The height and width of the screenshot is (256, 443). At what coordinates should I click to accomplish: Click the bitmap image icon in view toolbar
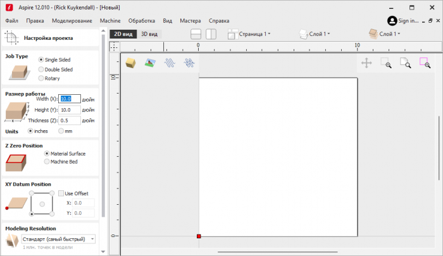click(x=149, y=63)
